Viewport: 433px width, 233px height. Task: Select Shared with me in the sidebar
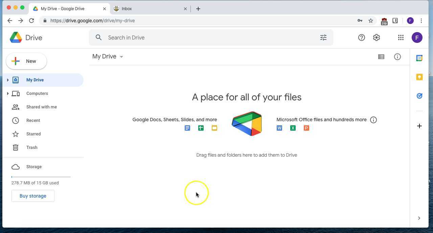pos(41,107)
